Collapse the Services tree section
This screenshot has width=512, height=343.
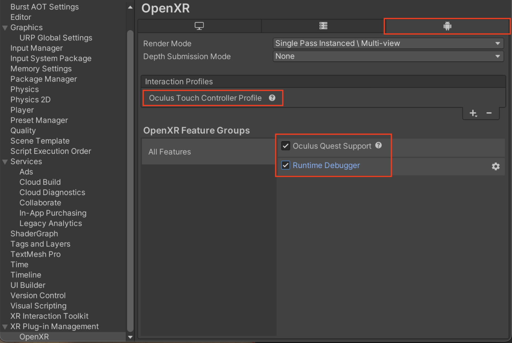(x=5, y=162)
